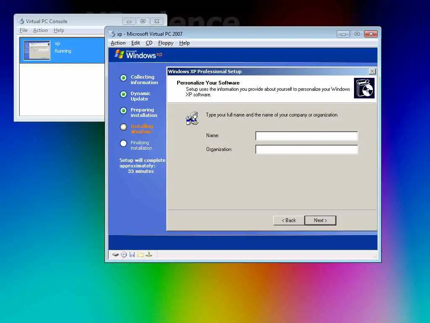Click the Back button

tap(289, 220)
